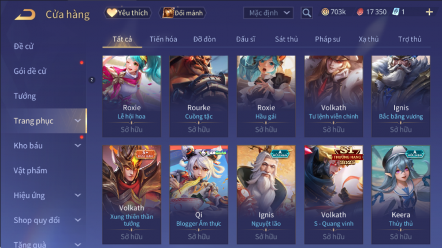This screenshot has width=442, height=248.
Task: Tap the plus icon to add currency
Action: pos(429,12)
